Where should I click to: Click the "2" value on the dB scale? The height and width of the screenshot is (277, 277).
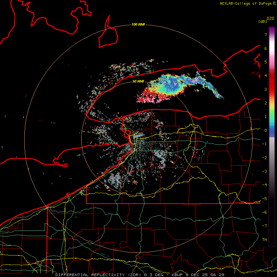[266, 103]
